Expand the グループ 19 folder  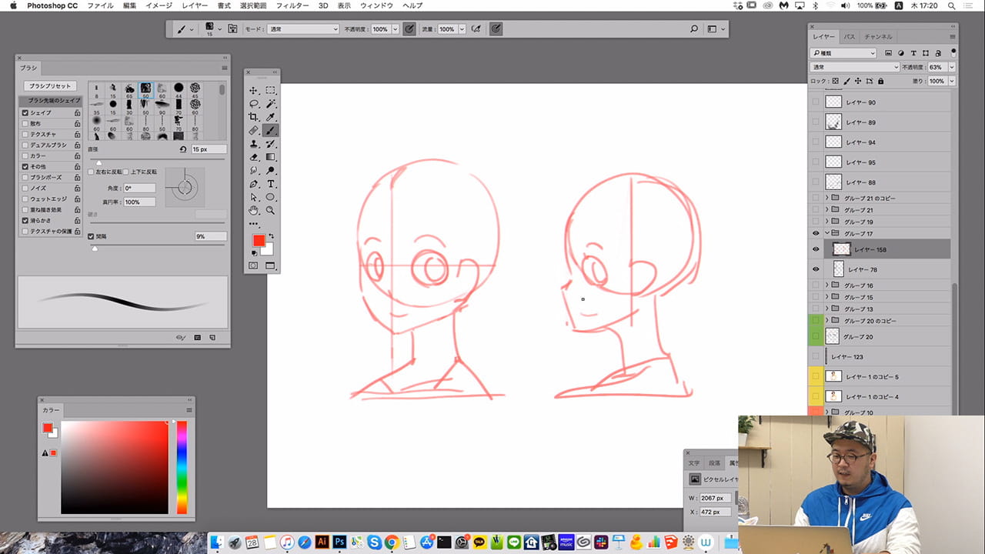tap(827, 222)
